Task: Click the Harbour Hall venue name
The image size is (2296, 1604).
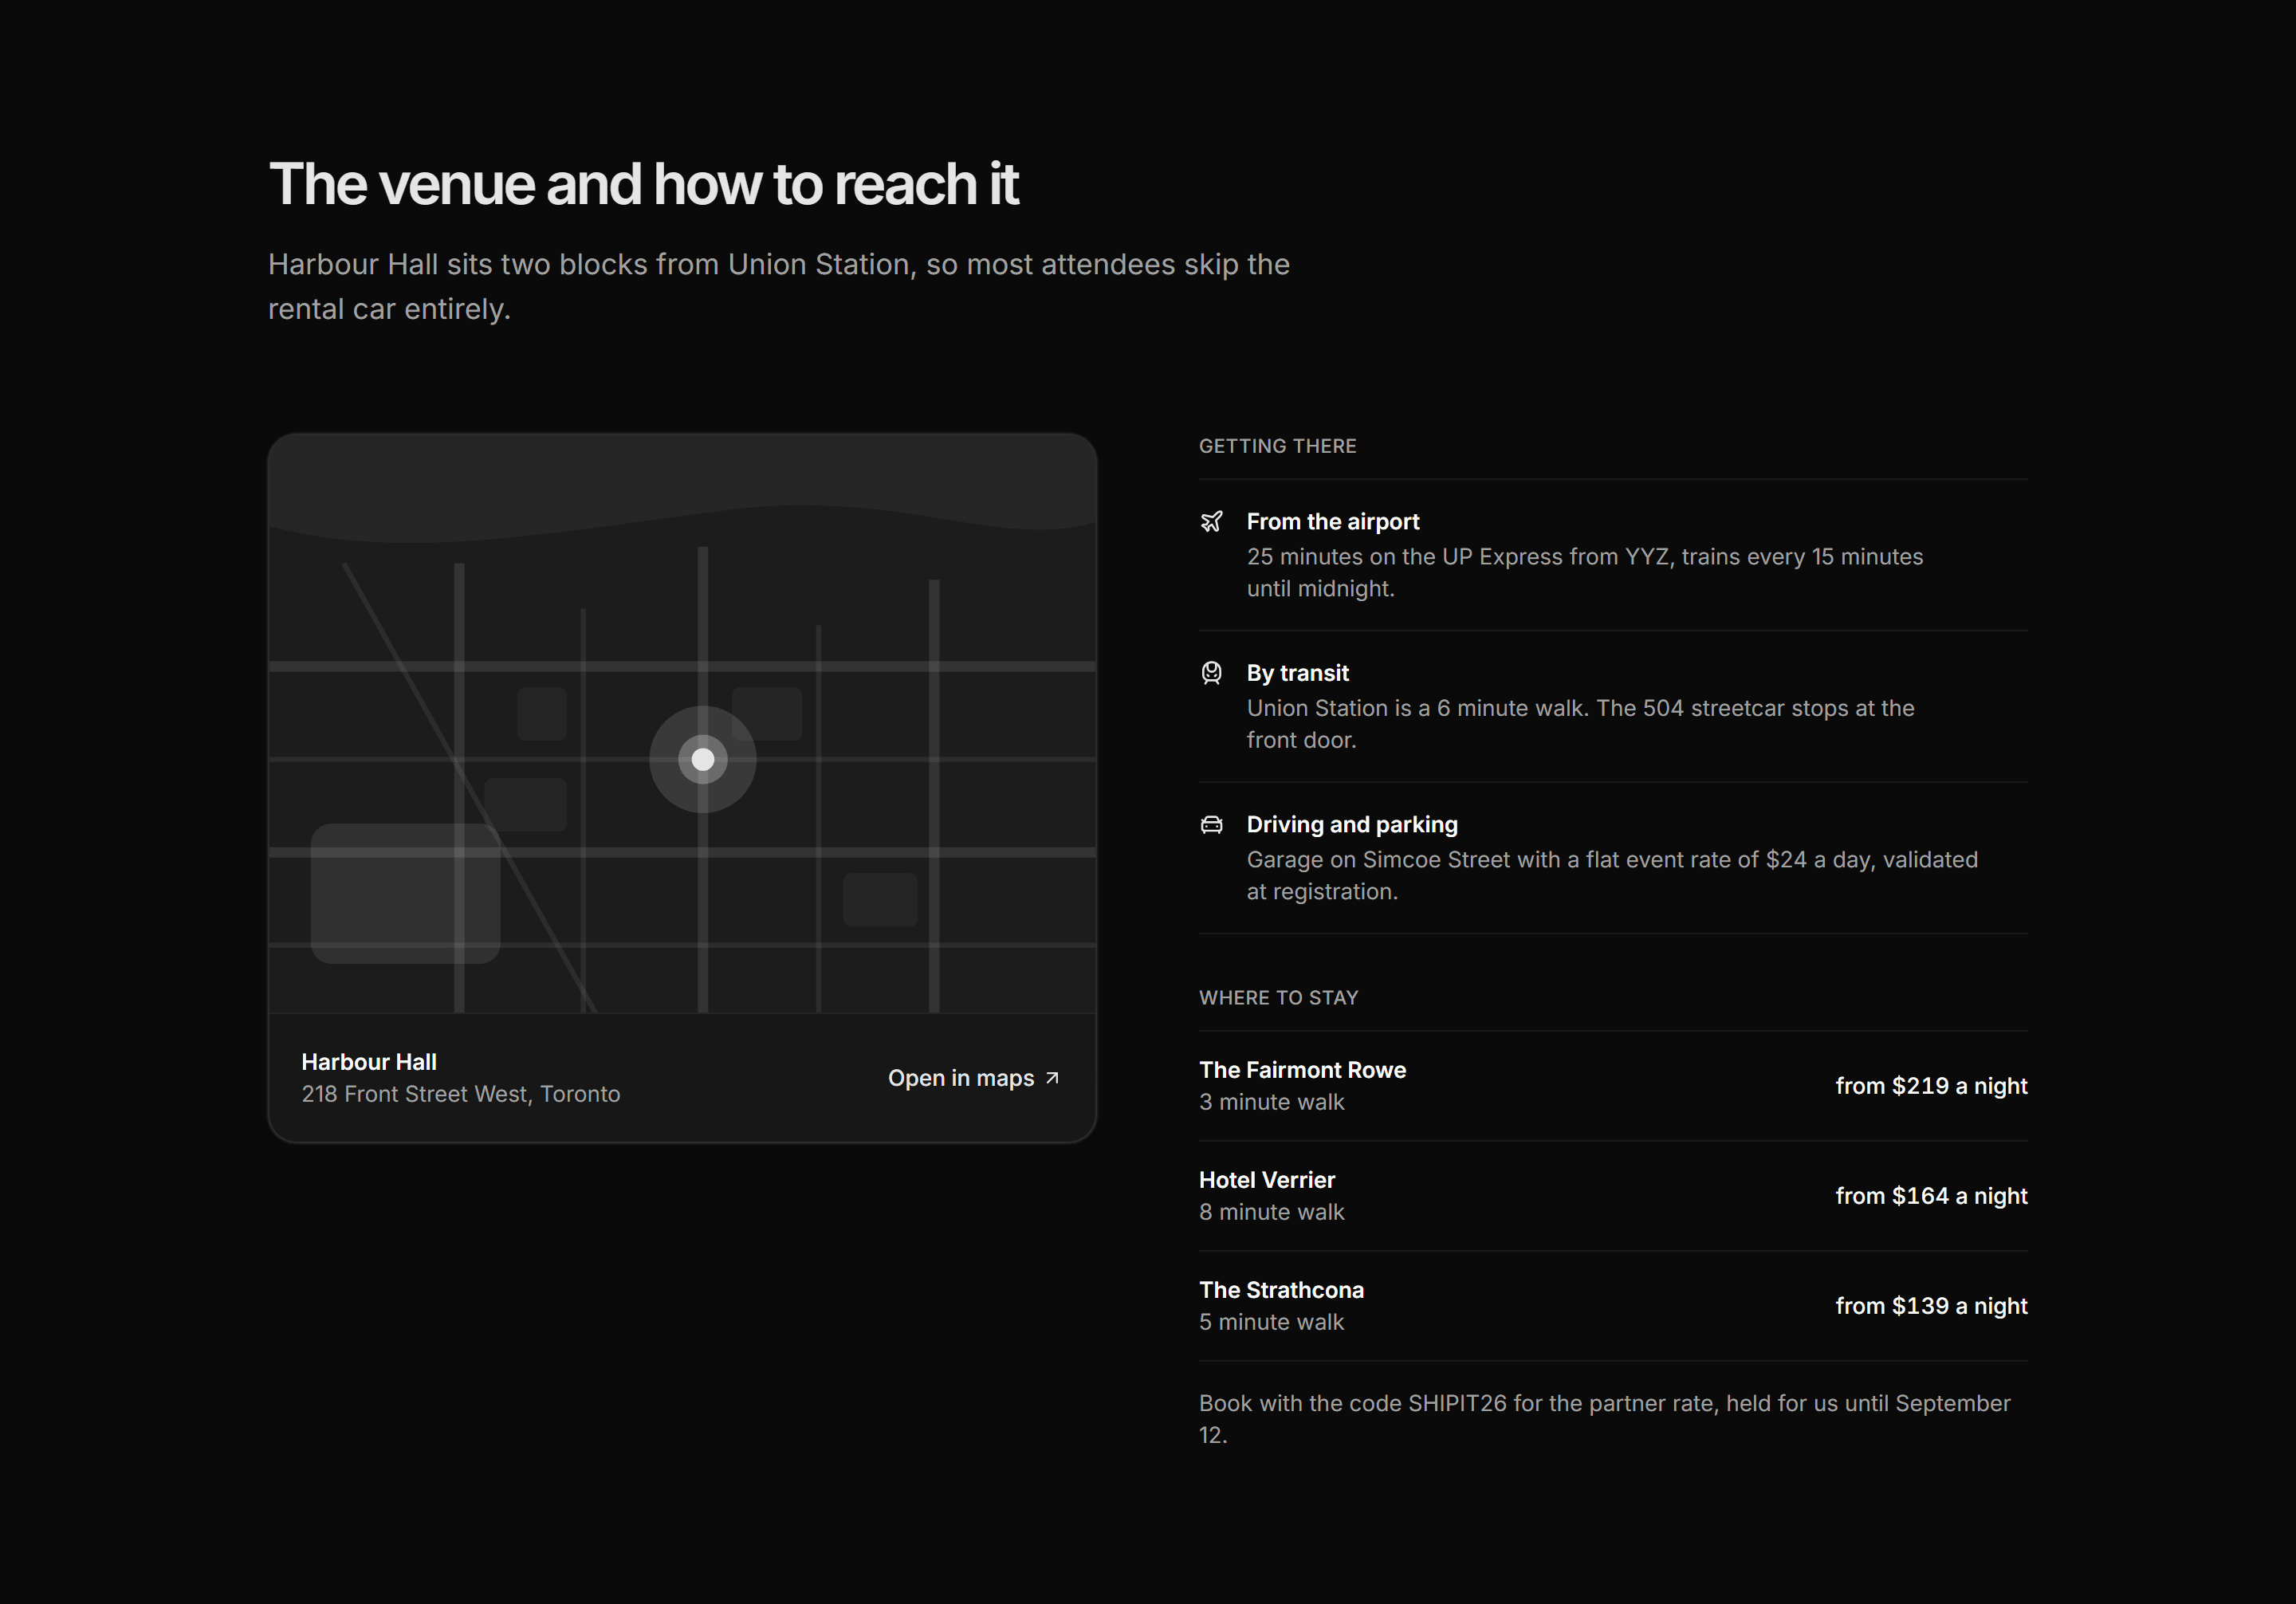Action: [x=369, y=1062]
